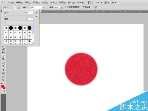
Task: Click brush list scroll down arrow
Action: [33, 43]
